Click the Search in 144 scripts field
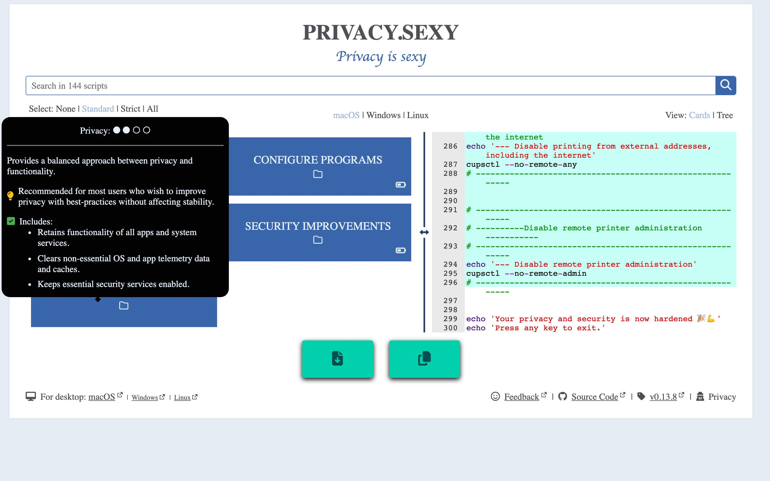 point(370,86)
